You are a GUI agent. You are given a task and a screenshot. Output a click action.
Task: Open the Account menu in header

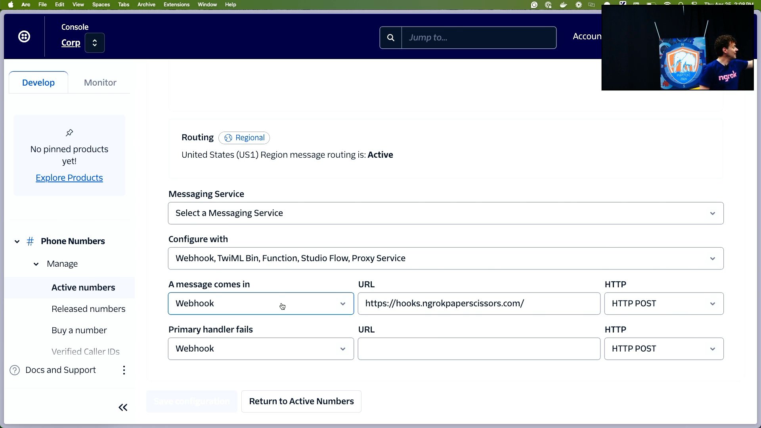[587, 36]
